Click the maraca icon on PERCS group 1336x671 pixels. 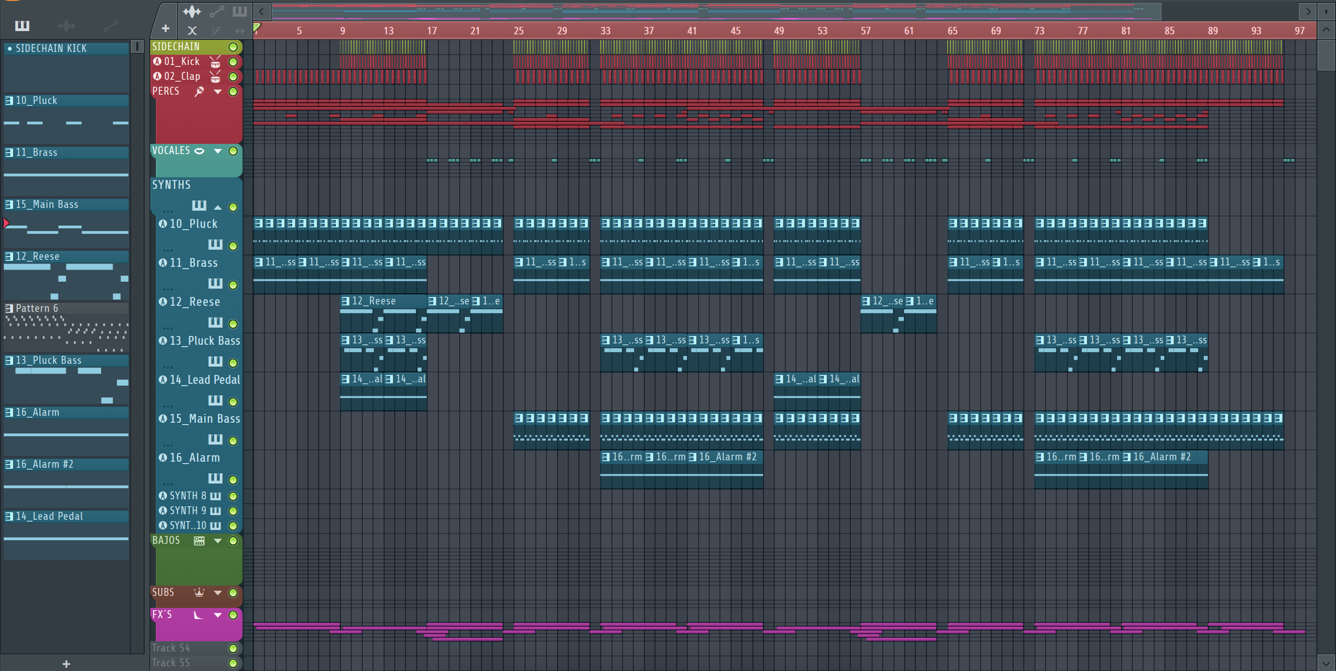199,91
